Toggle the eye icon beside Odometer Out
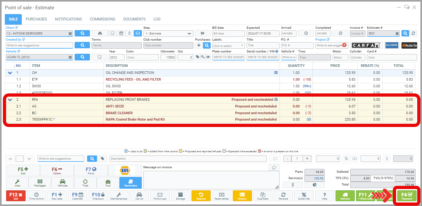422x206 pixels. 208,57
